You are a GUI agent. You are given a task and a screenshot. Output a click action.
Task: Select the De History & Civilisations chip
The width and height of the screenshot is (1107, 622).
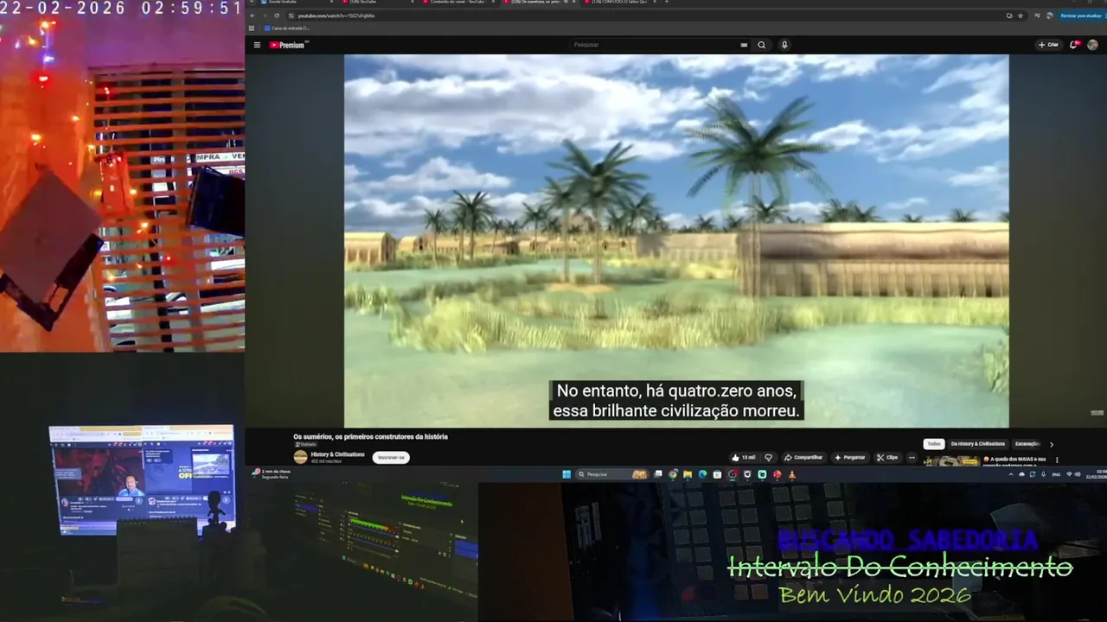[978, 444]
